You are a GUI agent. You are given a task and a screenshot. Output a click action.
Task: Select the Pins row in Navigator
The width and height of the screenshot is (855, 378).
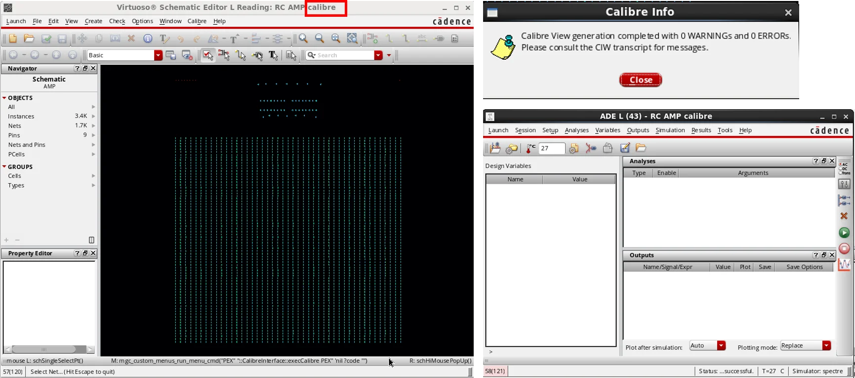click(x=49, y=135)
